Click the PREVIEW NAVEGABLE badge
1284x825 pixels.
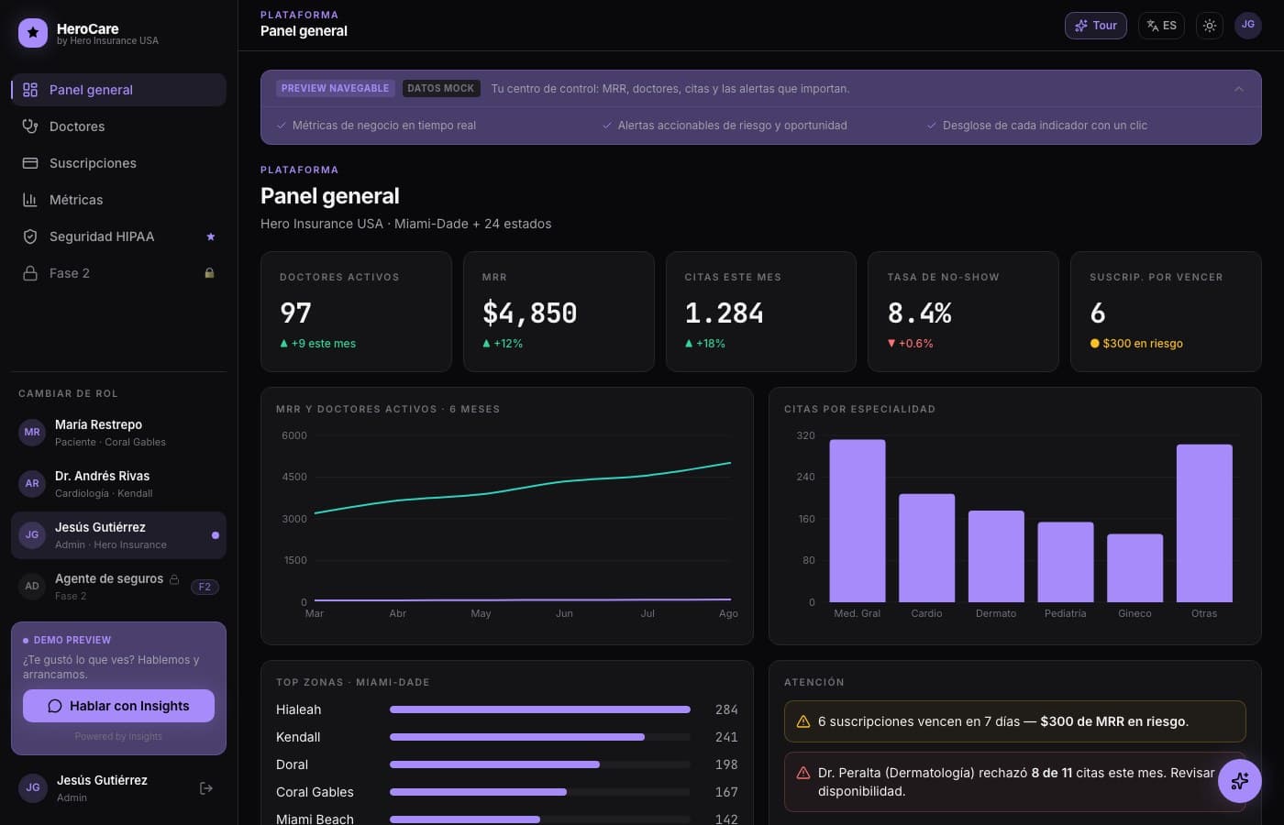336,89
